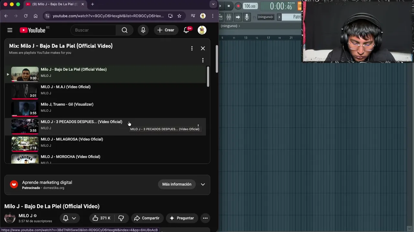414x232 pixels.
Task: Open the FL Studio mixer faders icon
Action: coord(229,17)
